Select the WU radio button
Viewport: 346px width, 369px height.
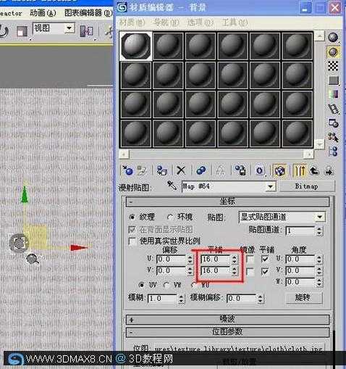(x=194, y=285)
